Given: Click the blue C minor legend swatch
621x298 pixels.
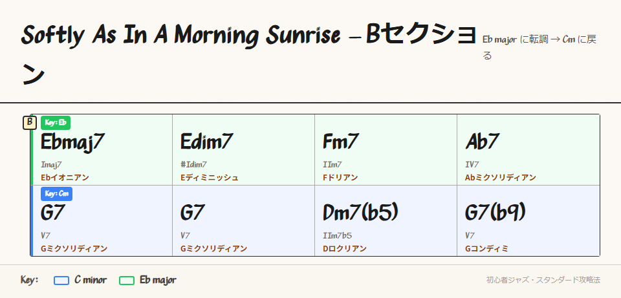Looking at the screenshot, I should click(61, 281).
